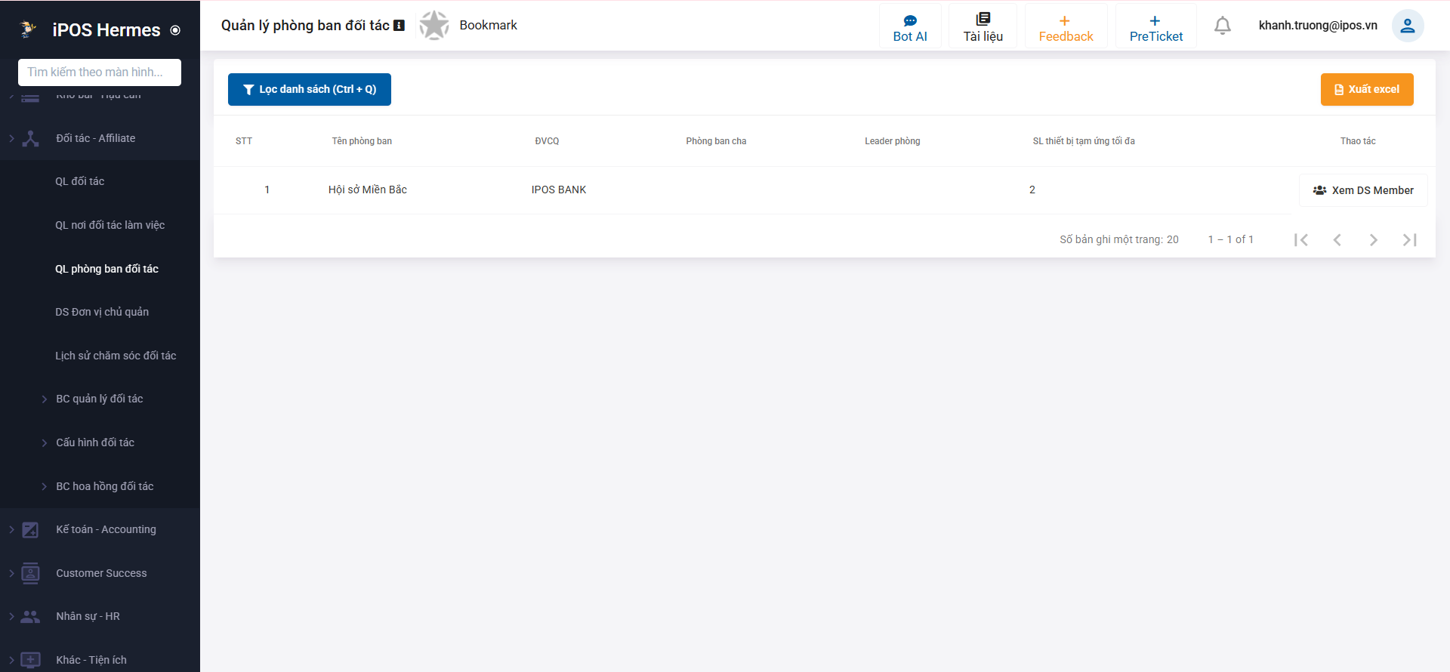The width and height of the screenshot is (1450, 672).
Task: Click the iPOS Hermes logo icon
Action: [28, 29]
